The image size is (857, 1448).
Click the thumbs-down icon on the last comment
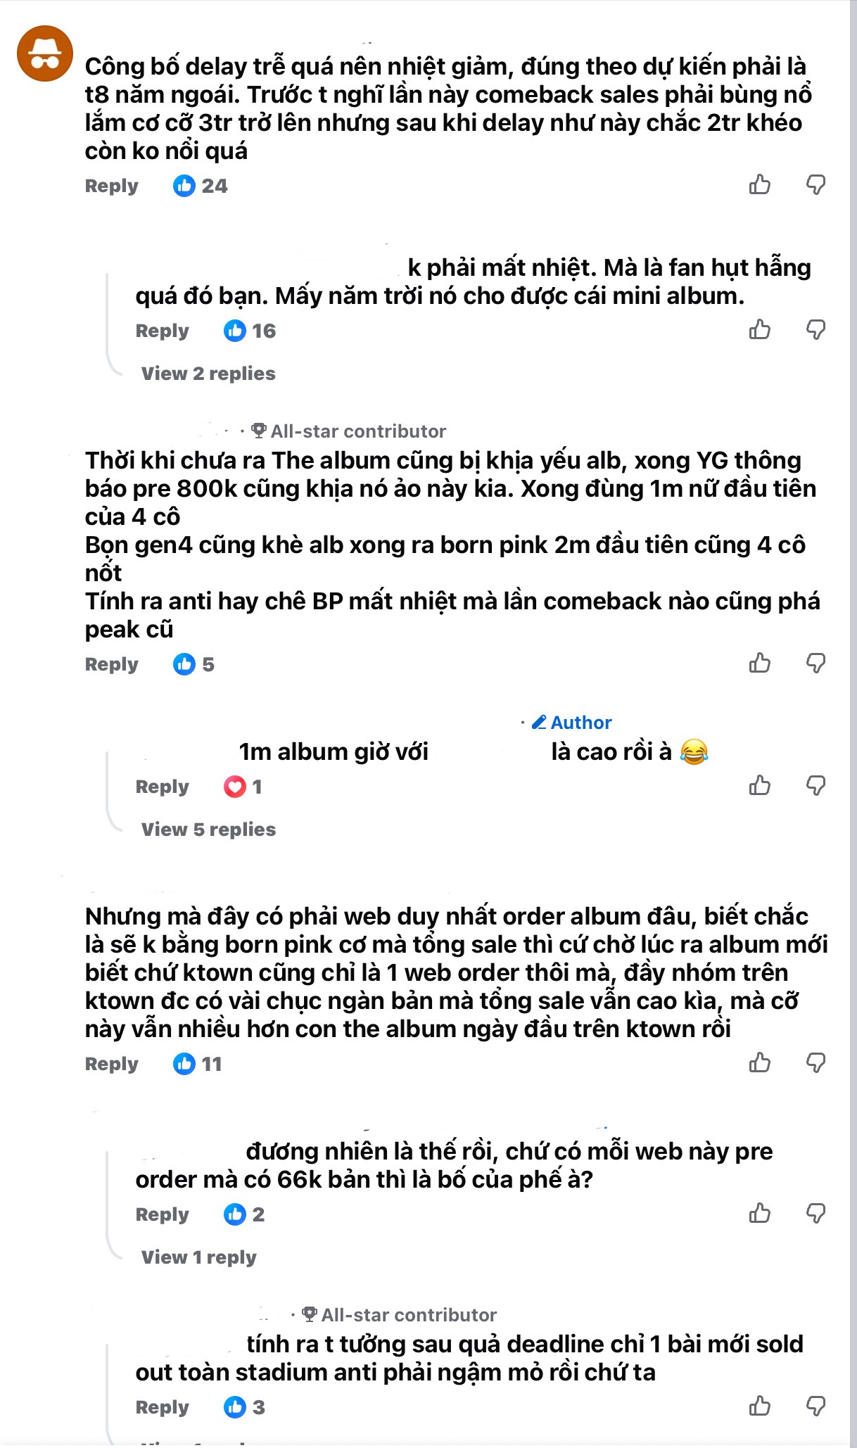pos(817,1407)
